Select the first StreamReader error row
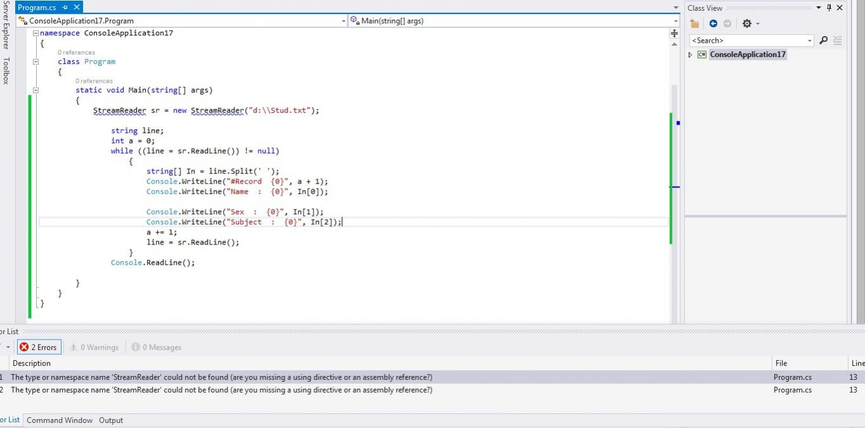 click(432, 377)
